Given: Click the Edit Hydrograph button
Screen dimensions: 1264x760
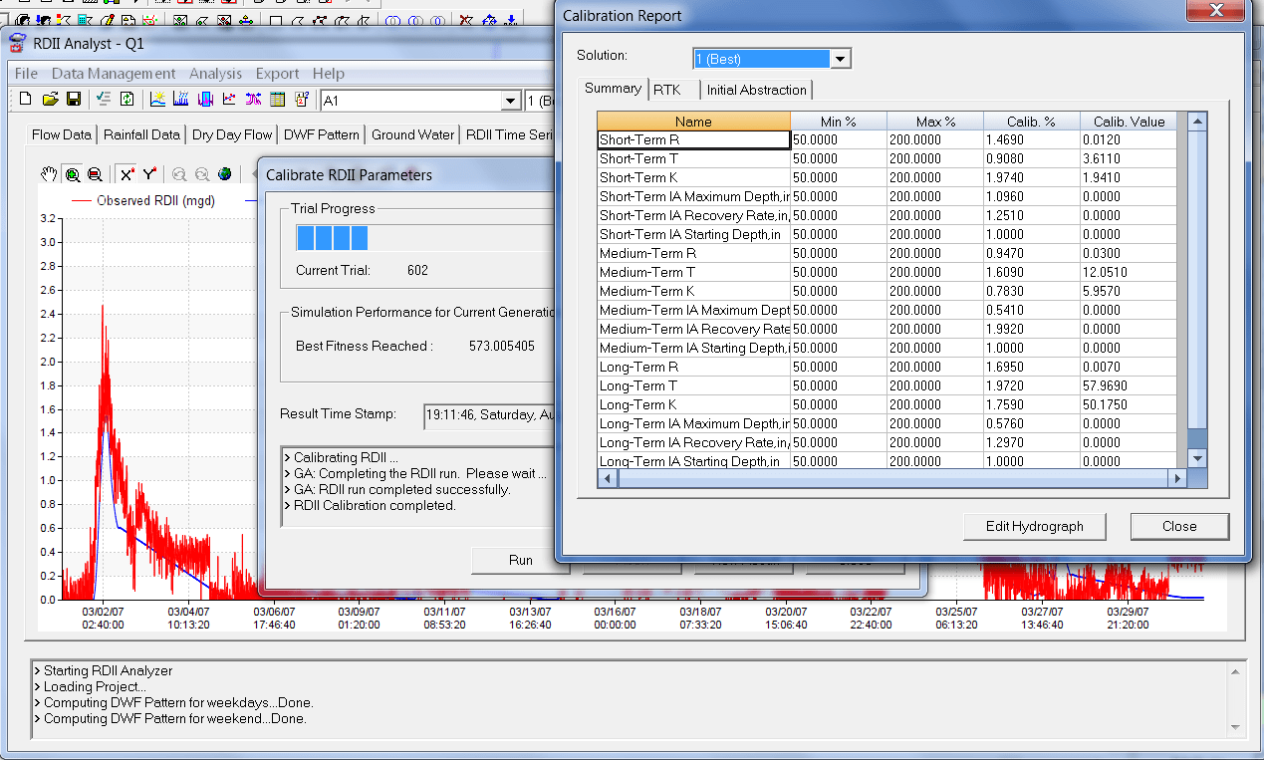Looking at the screenshot, I should coord(1034,526).
